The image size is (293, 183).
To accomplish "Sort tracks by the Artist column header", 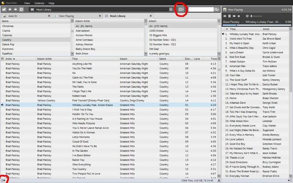I will point(20,59).
